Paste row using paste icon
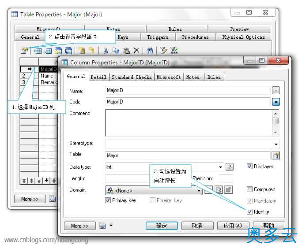The width and height of the screenshot is (302, 248). tap(126, 51)
